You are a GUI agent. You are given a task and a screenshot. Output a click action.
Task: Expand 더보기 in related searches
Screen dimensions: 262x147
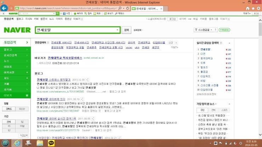[x=175, y=47]
